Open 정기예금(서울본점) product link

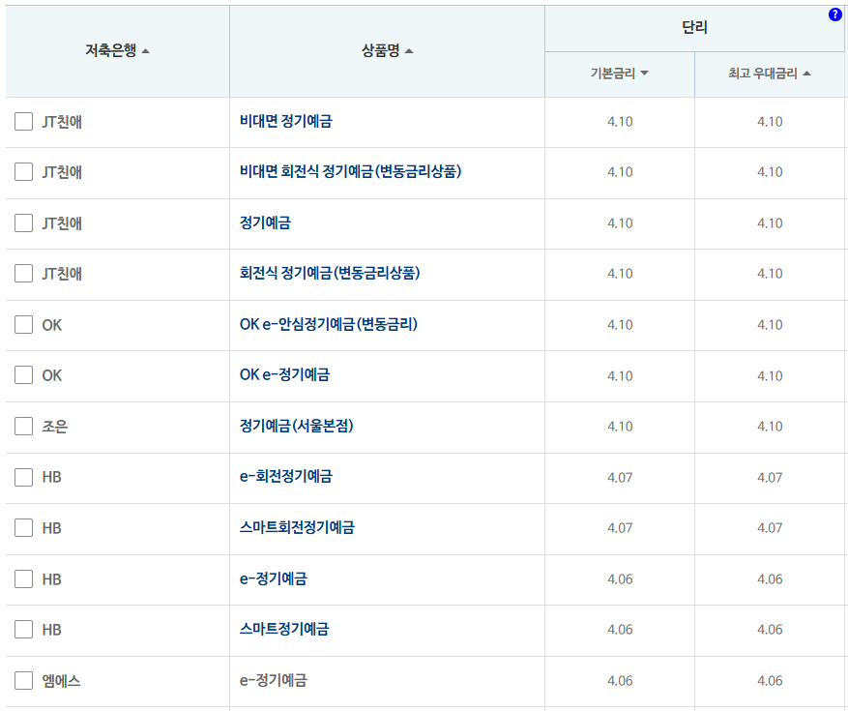(297, 426)
